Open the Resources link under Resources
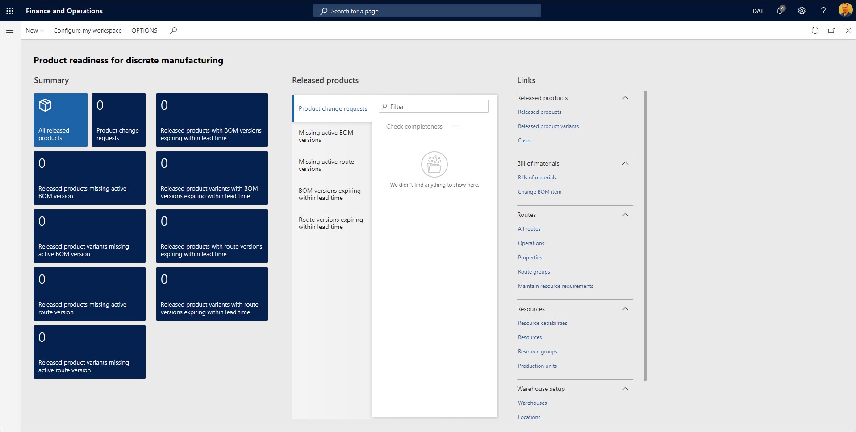Image resolution: width=856 pixels, height=432 pixels. (x=530, y=337)
